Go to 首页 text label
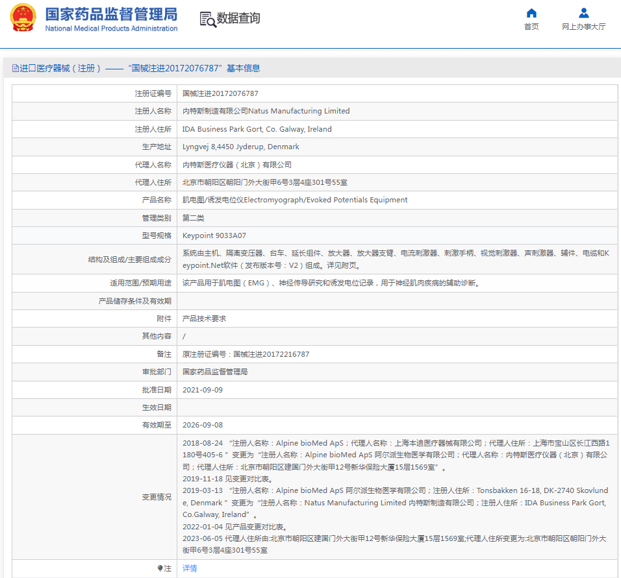Screen dimensions: 621x578 pyautogui.click(x=531, y=27)
